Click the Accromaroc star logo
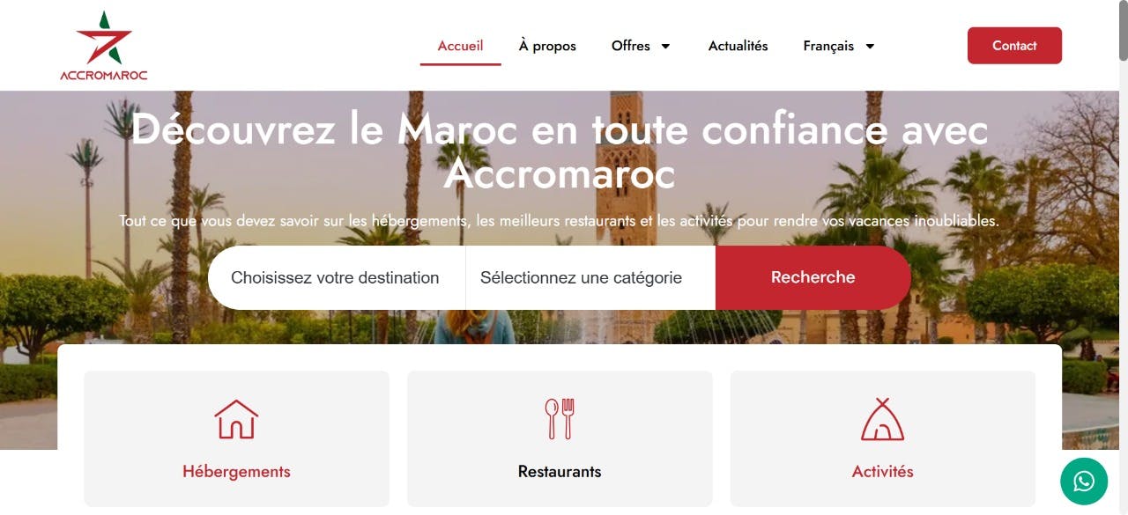The image size is (1128, 515). (104, 46)
